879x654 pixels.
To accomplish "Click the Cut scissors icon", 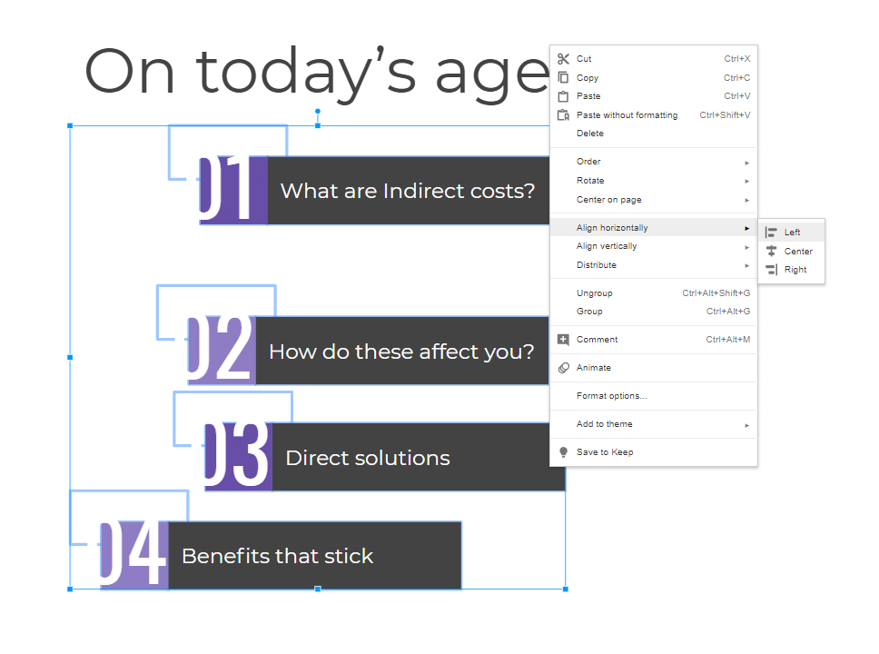I will click(563, 58).
